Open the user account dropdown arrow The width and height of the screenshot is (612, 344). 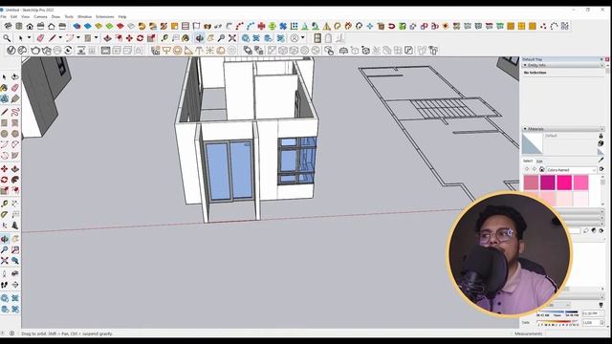[303, 38]
